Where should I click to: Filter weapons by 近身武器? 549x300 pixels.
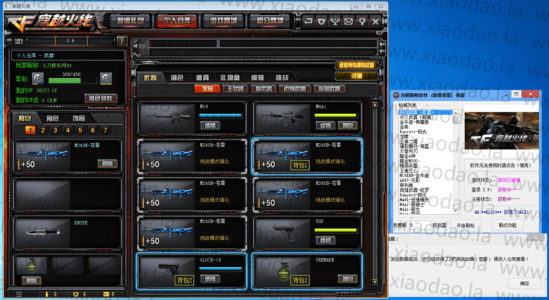[295, 89]
